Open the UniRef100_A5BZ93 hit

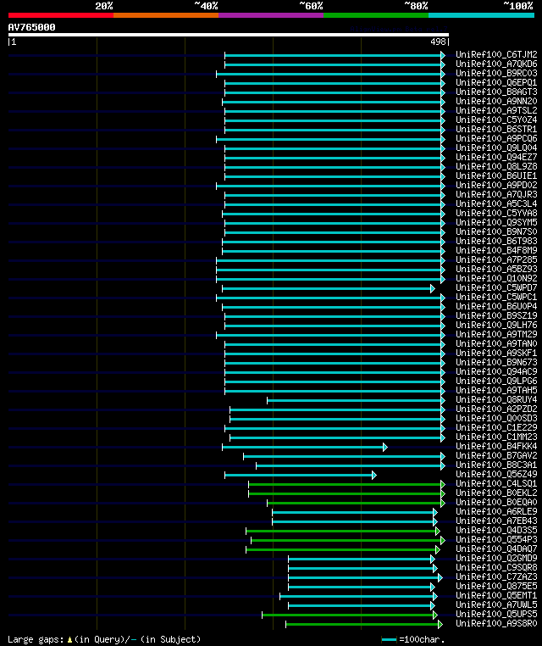click(496, 269)
